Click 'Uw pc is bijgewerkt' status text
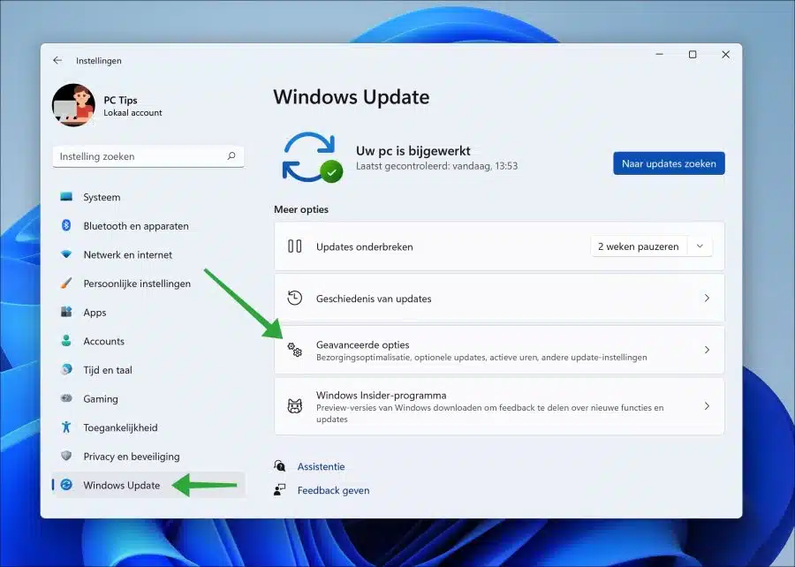This screenshot has width=795, height=567. point(413,150)
